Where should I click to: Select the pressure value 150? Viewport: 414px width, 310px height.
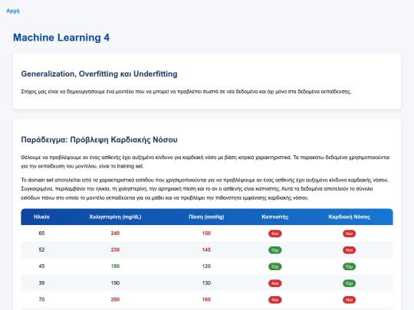[x=206, y=233]
